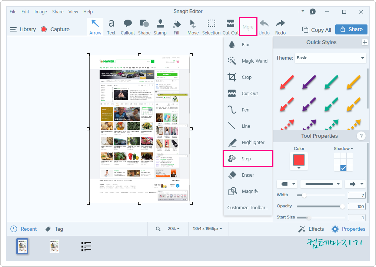Open the Help menu
Viewport: 376px width, 267px height.
point(88,11)
